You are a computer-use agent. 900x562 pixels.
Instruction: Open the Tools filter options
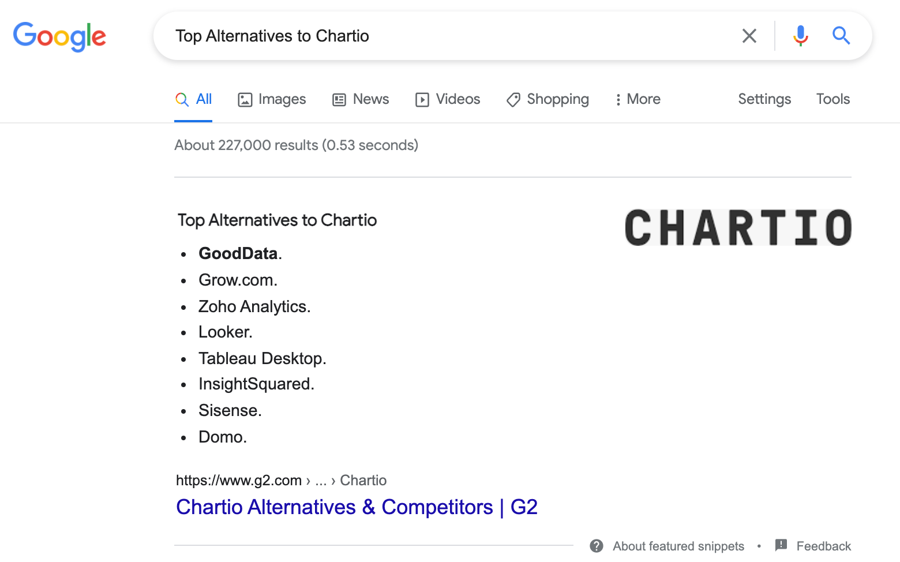pos(832,99)
